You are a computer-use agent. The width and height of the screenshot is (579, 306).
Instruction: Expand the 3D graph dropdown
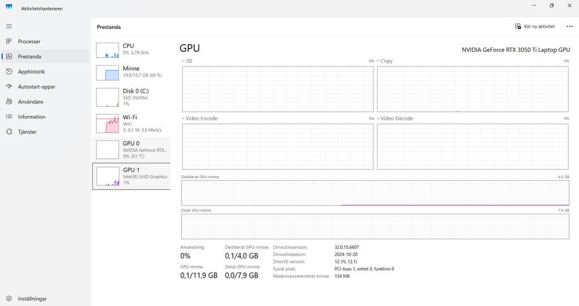coord(183,61)
